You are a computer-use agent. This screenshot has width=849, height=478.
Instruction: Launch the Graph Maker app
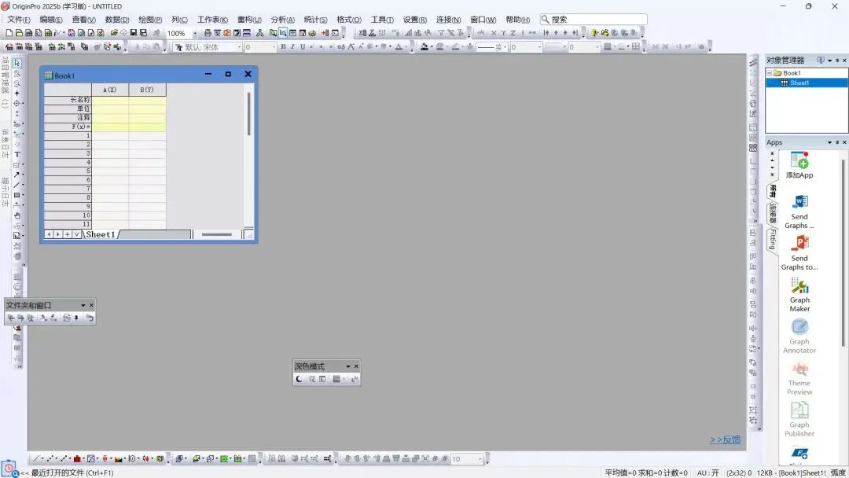pos(799,295)
